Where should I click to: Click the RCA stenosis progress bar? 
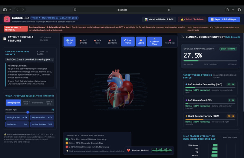(210, 119)
